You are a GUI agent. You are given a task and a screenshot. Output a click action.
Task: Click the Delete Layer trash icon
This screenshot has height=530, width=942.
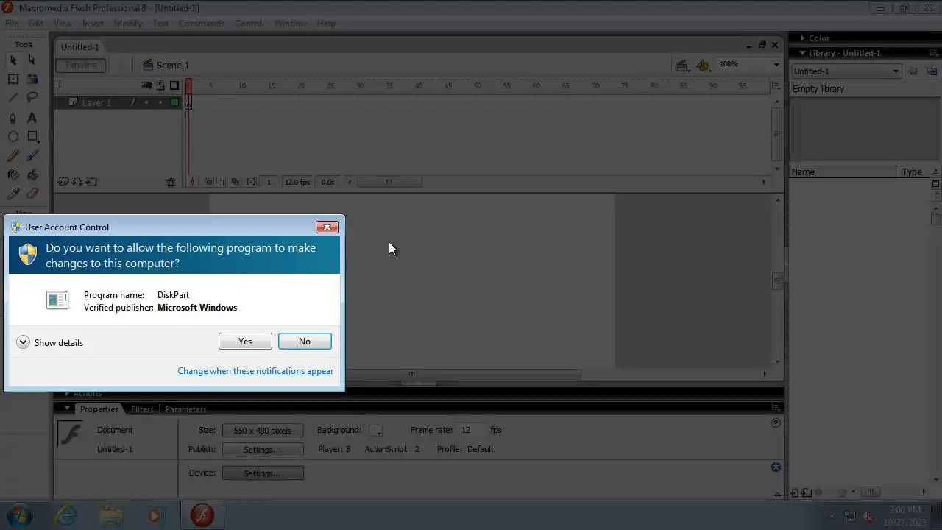click(171, 183)
